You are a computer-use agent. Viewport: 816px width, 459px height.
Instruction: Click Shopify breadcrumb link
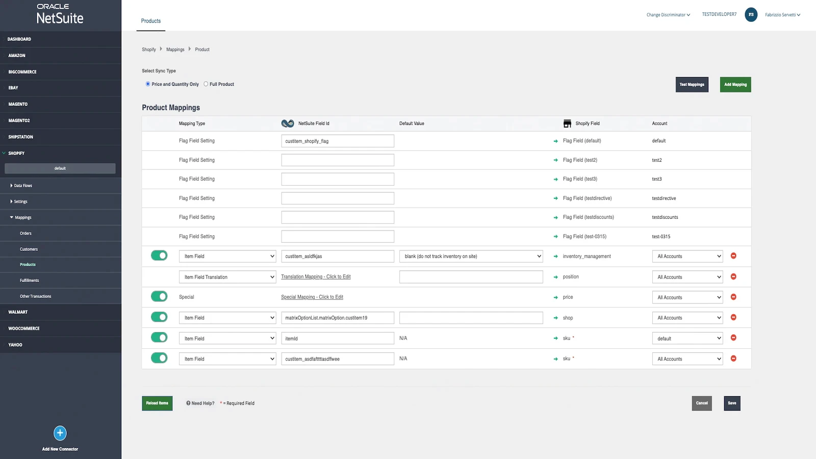[x=149, y=49]
